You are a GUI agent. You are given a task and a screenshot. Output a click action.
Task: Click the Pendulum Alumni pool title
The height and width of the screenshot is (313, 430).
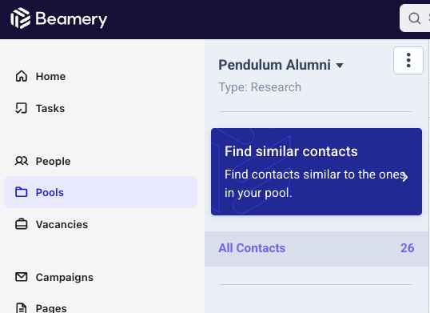click(x=274, y=66)
